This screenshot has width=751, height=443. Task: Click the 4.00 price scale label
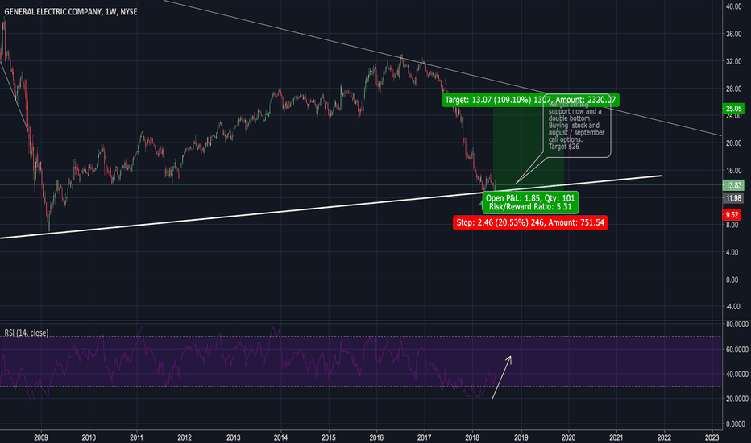tap(732, 252)
